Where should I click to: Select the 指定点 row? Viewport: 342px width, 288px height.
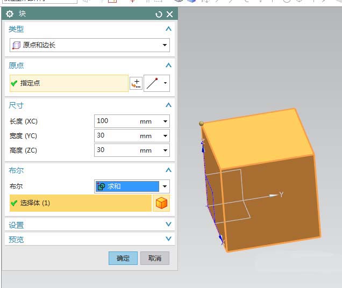[x=69, y=83]
